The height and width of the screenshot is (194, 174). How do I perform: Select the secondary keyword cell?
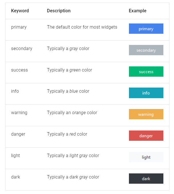(22, 49)
